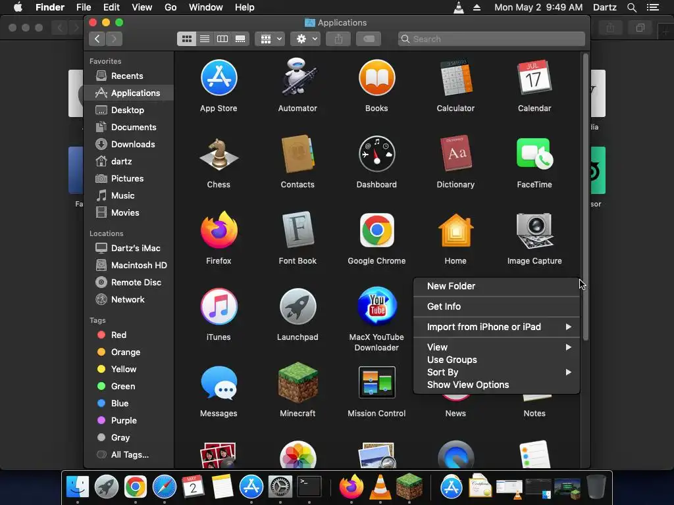This screenshot has height=505, width=674.
Task: Open Minecraft in the Applications folder
Action: coord(298,383)
